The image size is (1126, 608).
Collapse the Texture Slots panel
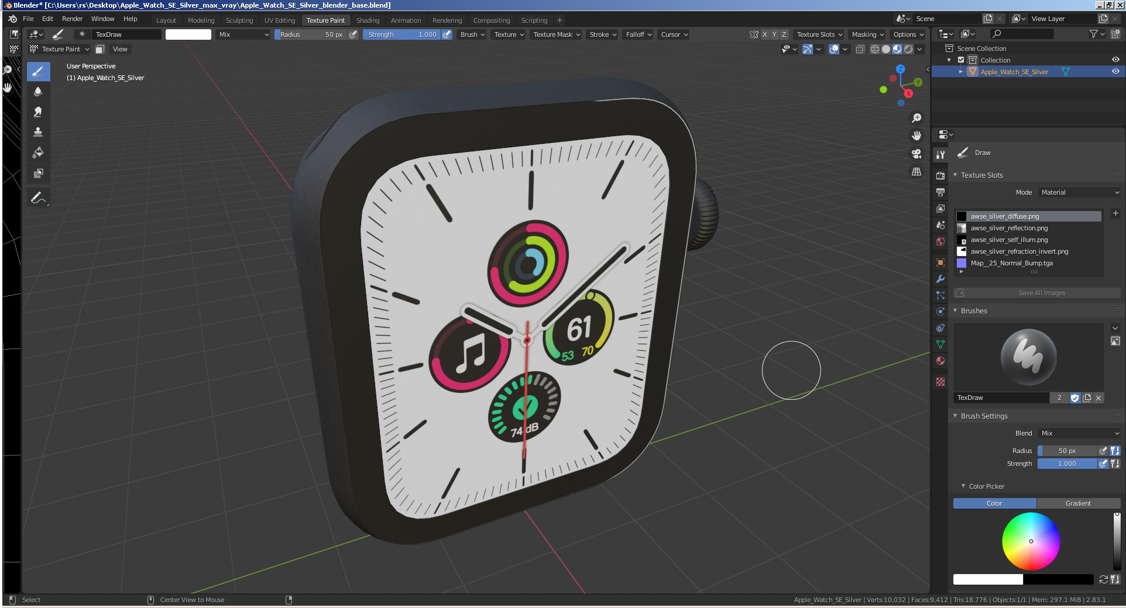[x=955, y=175]
